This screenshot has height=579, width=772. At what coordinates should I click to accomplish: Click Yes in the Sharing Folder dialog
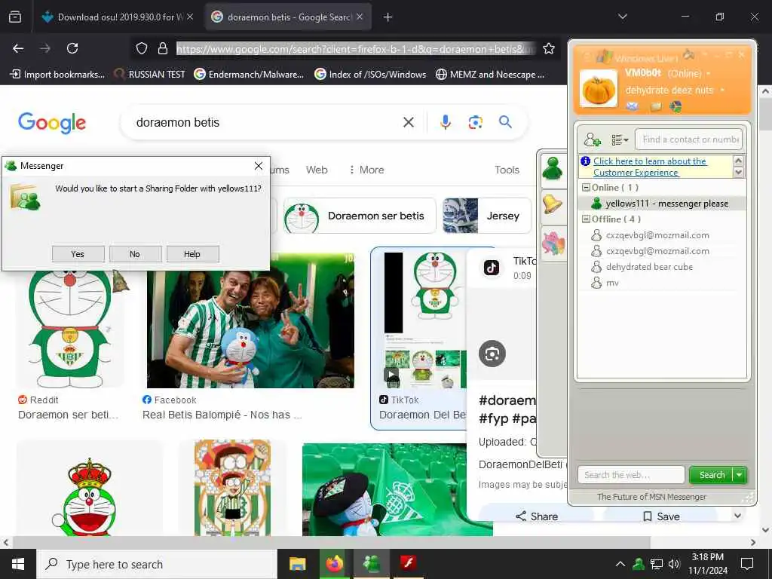[x=78, y=254]
